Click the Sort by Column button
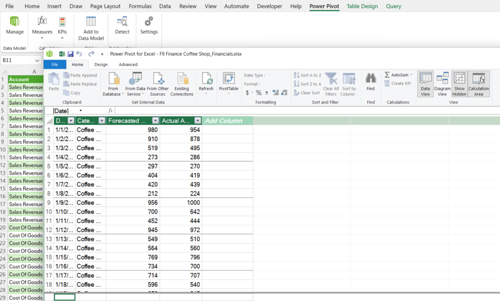 (x=348, y=83)
